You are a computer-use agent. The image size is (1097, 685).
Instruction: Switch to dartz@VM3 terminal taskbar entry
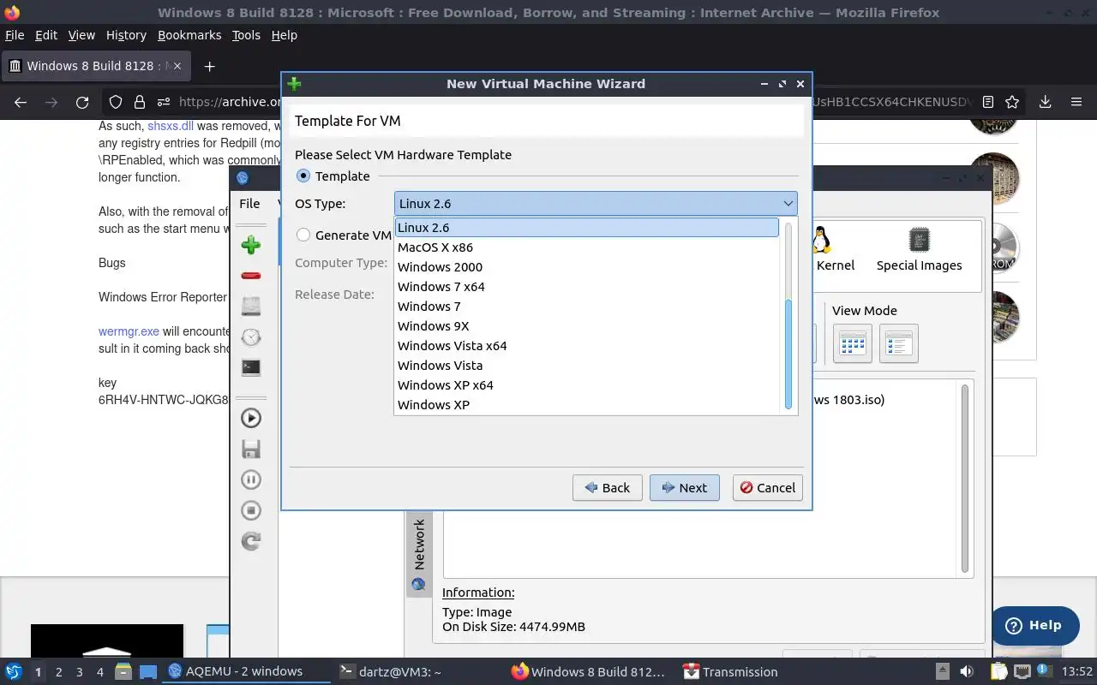[390, 671]
